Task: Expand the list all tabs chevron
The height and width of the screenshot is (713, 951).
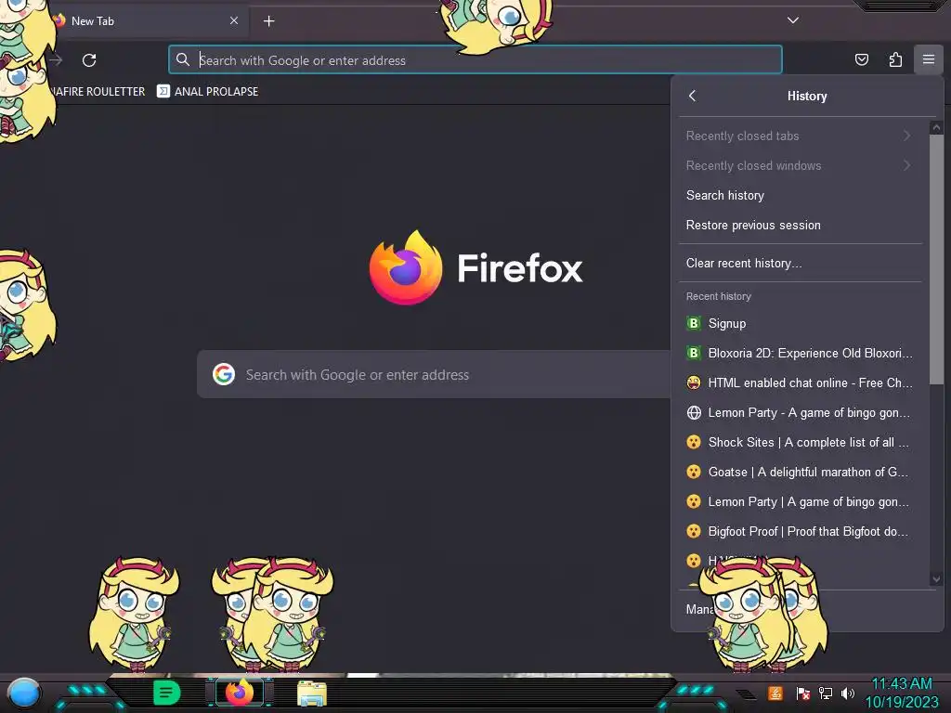Action: (x=793, y=20)
